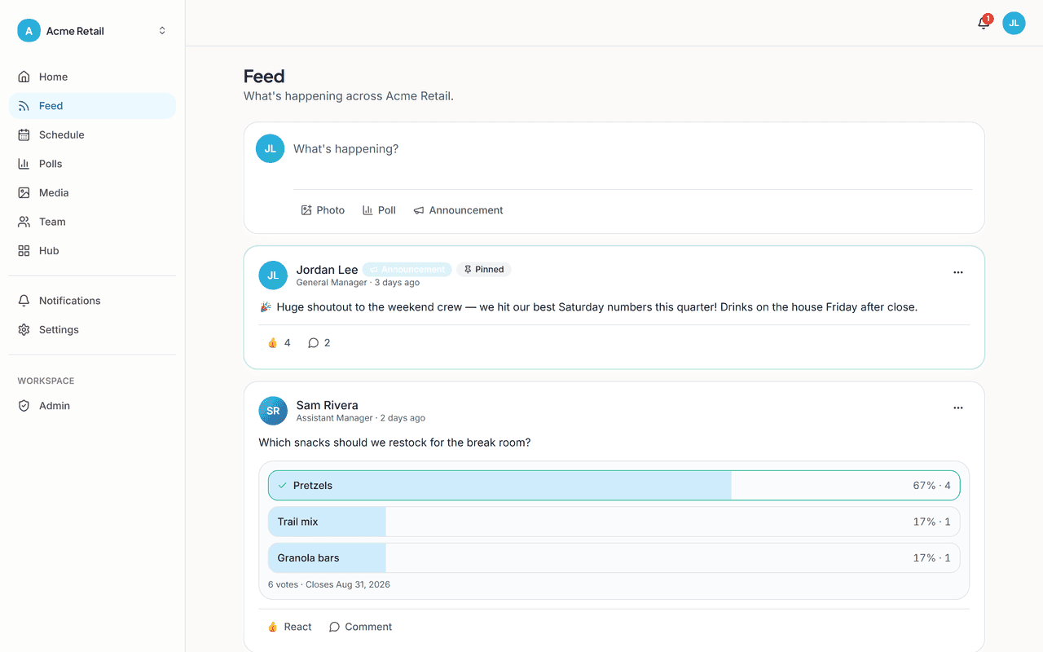Go to Home in the sidebar
The width and height of the screenshot is (1043, 652).
click(92, 77)
